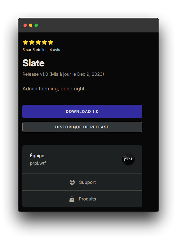The width and height of the screenshot is (177, 239).
Task: Click the second yellow rating star
Action: [32, 42]
